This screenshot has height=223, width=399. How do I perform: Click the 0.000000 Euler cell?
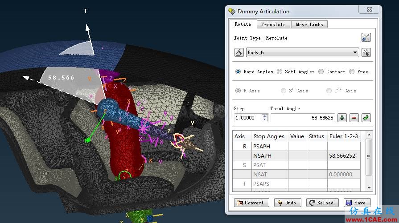point(344,174)
